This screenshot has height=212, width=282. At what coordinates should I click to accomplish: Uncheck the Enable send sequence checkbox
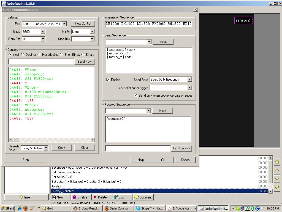(x=108, y=80)
